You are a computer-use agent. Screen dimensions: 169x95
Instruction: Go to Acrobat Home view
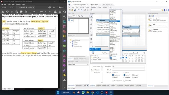4,7
